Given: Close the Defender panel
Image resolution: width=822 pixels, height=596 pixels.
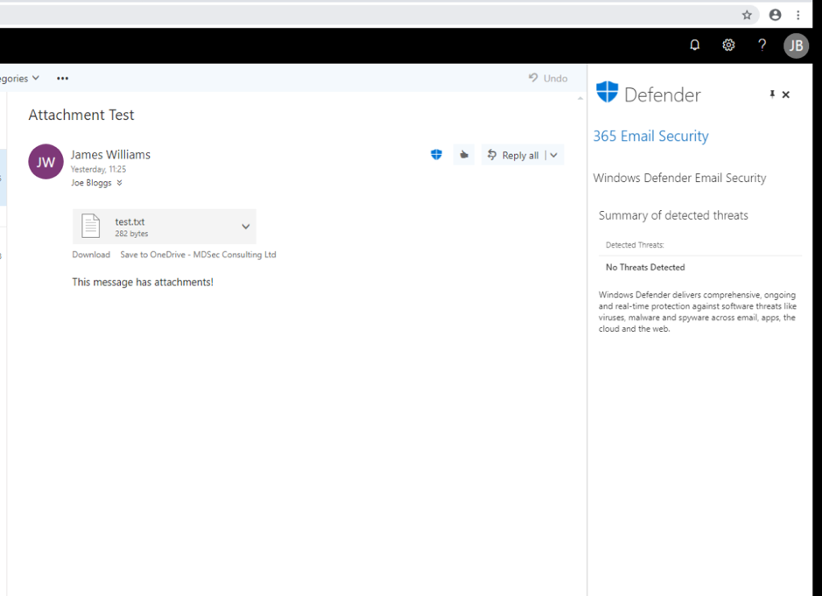Looking at the screenshot, I should pyautogui.click(x=786, y=95).
